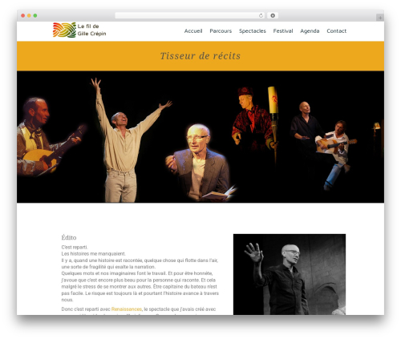Navigate to Festival page
The width and height of the screenshot is (401, 339).
click(x=283, y=31)
